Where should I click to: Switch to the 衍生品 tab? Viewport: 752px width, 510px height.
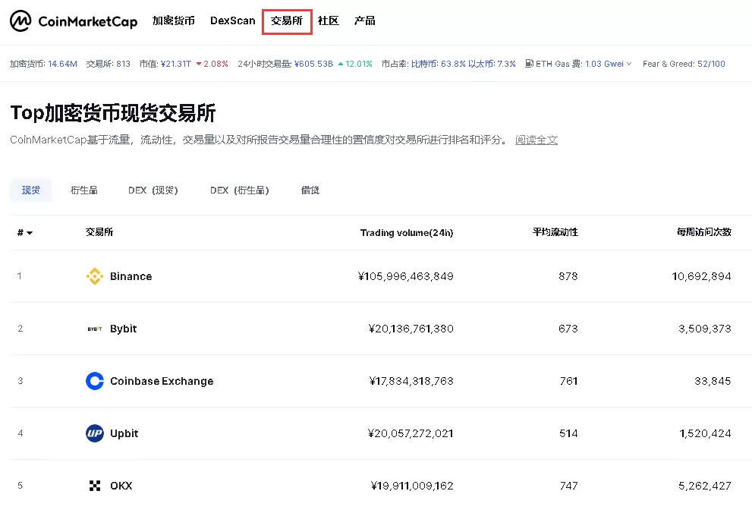(84, 190)
